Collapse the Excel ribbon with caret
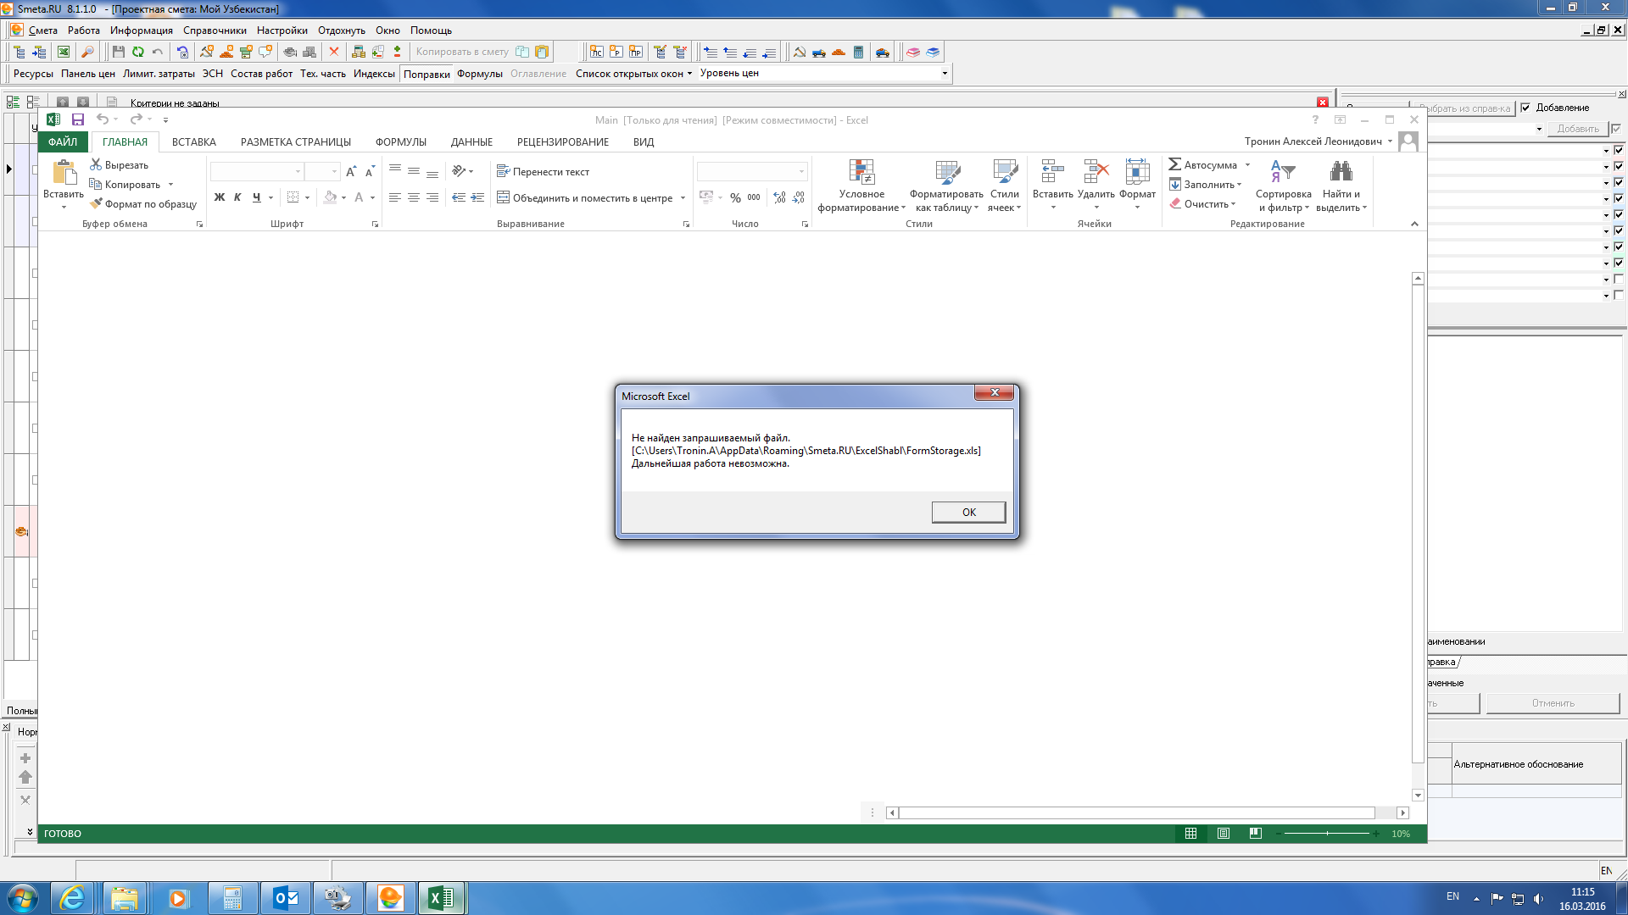The height and width of the screenshot is (915, 1628). (x=1414, y=224)
